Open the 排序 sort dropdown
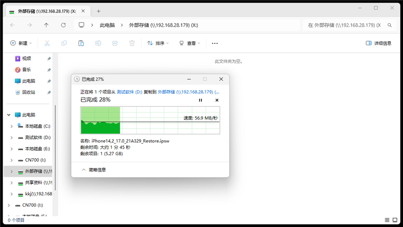The image size is (403, 227). (x=158, y=43)
